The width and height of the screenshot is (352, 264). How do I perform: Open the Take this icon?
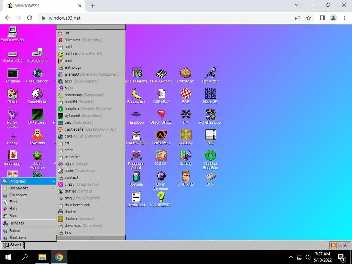(x=37, y=137)
